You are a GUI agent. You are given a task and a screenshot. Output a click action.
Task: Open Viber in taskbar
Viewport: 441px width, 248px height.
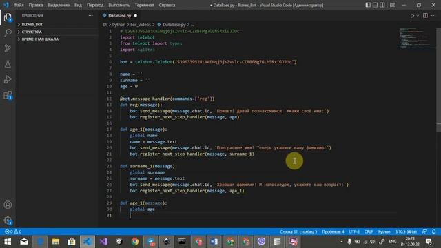[261, 242]
